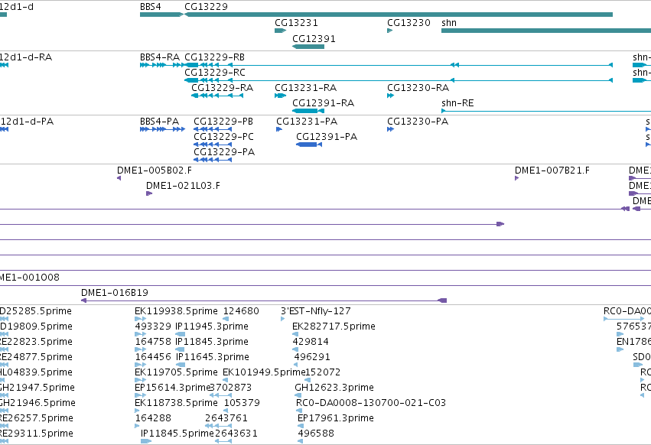Click the IP11845.3prime EST glyph

point(181,349)
